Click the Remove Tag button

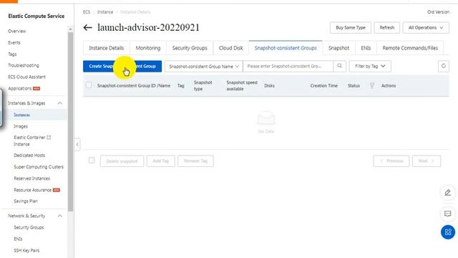[x=195, y=161]
